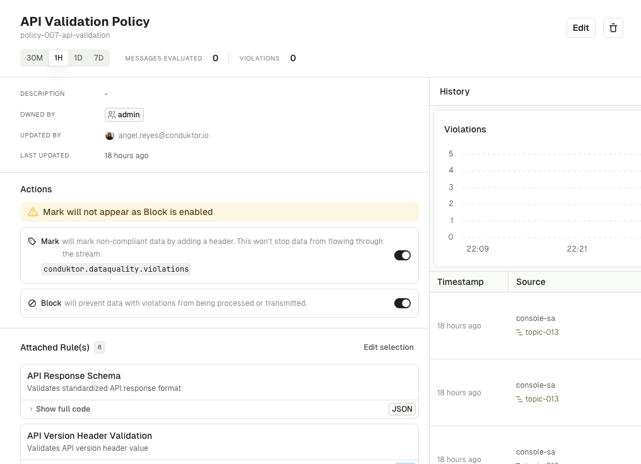The height and width of the screenshot is (464, 641).
Task: Expand Show full code for API Response Schema
Action: click(x=63, y=409)
